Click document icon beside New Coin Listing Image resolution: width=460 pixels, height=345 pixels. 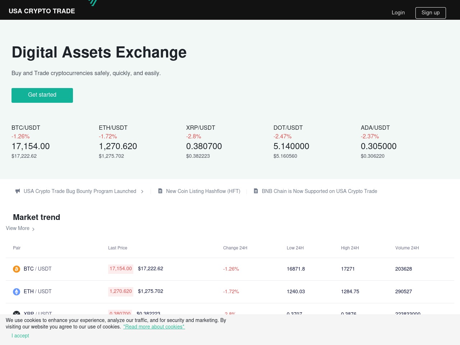[x=160, y=191]
